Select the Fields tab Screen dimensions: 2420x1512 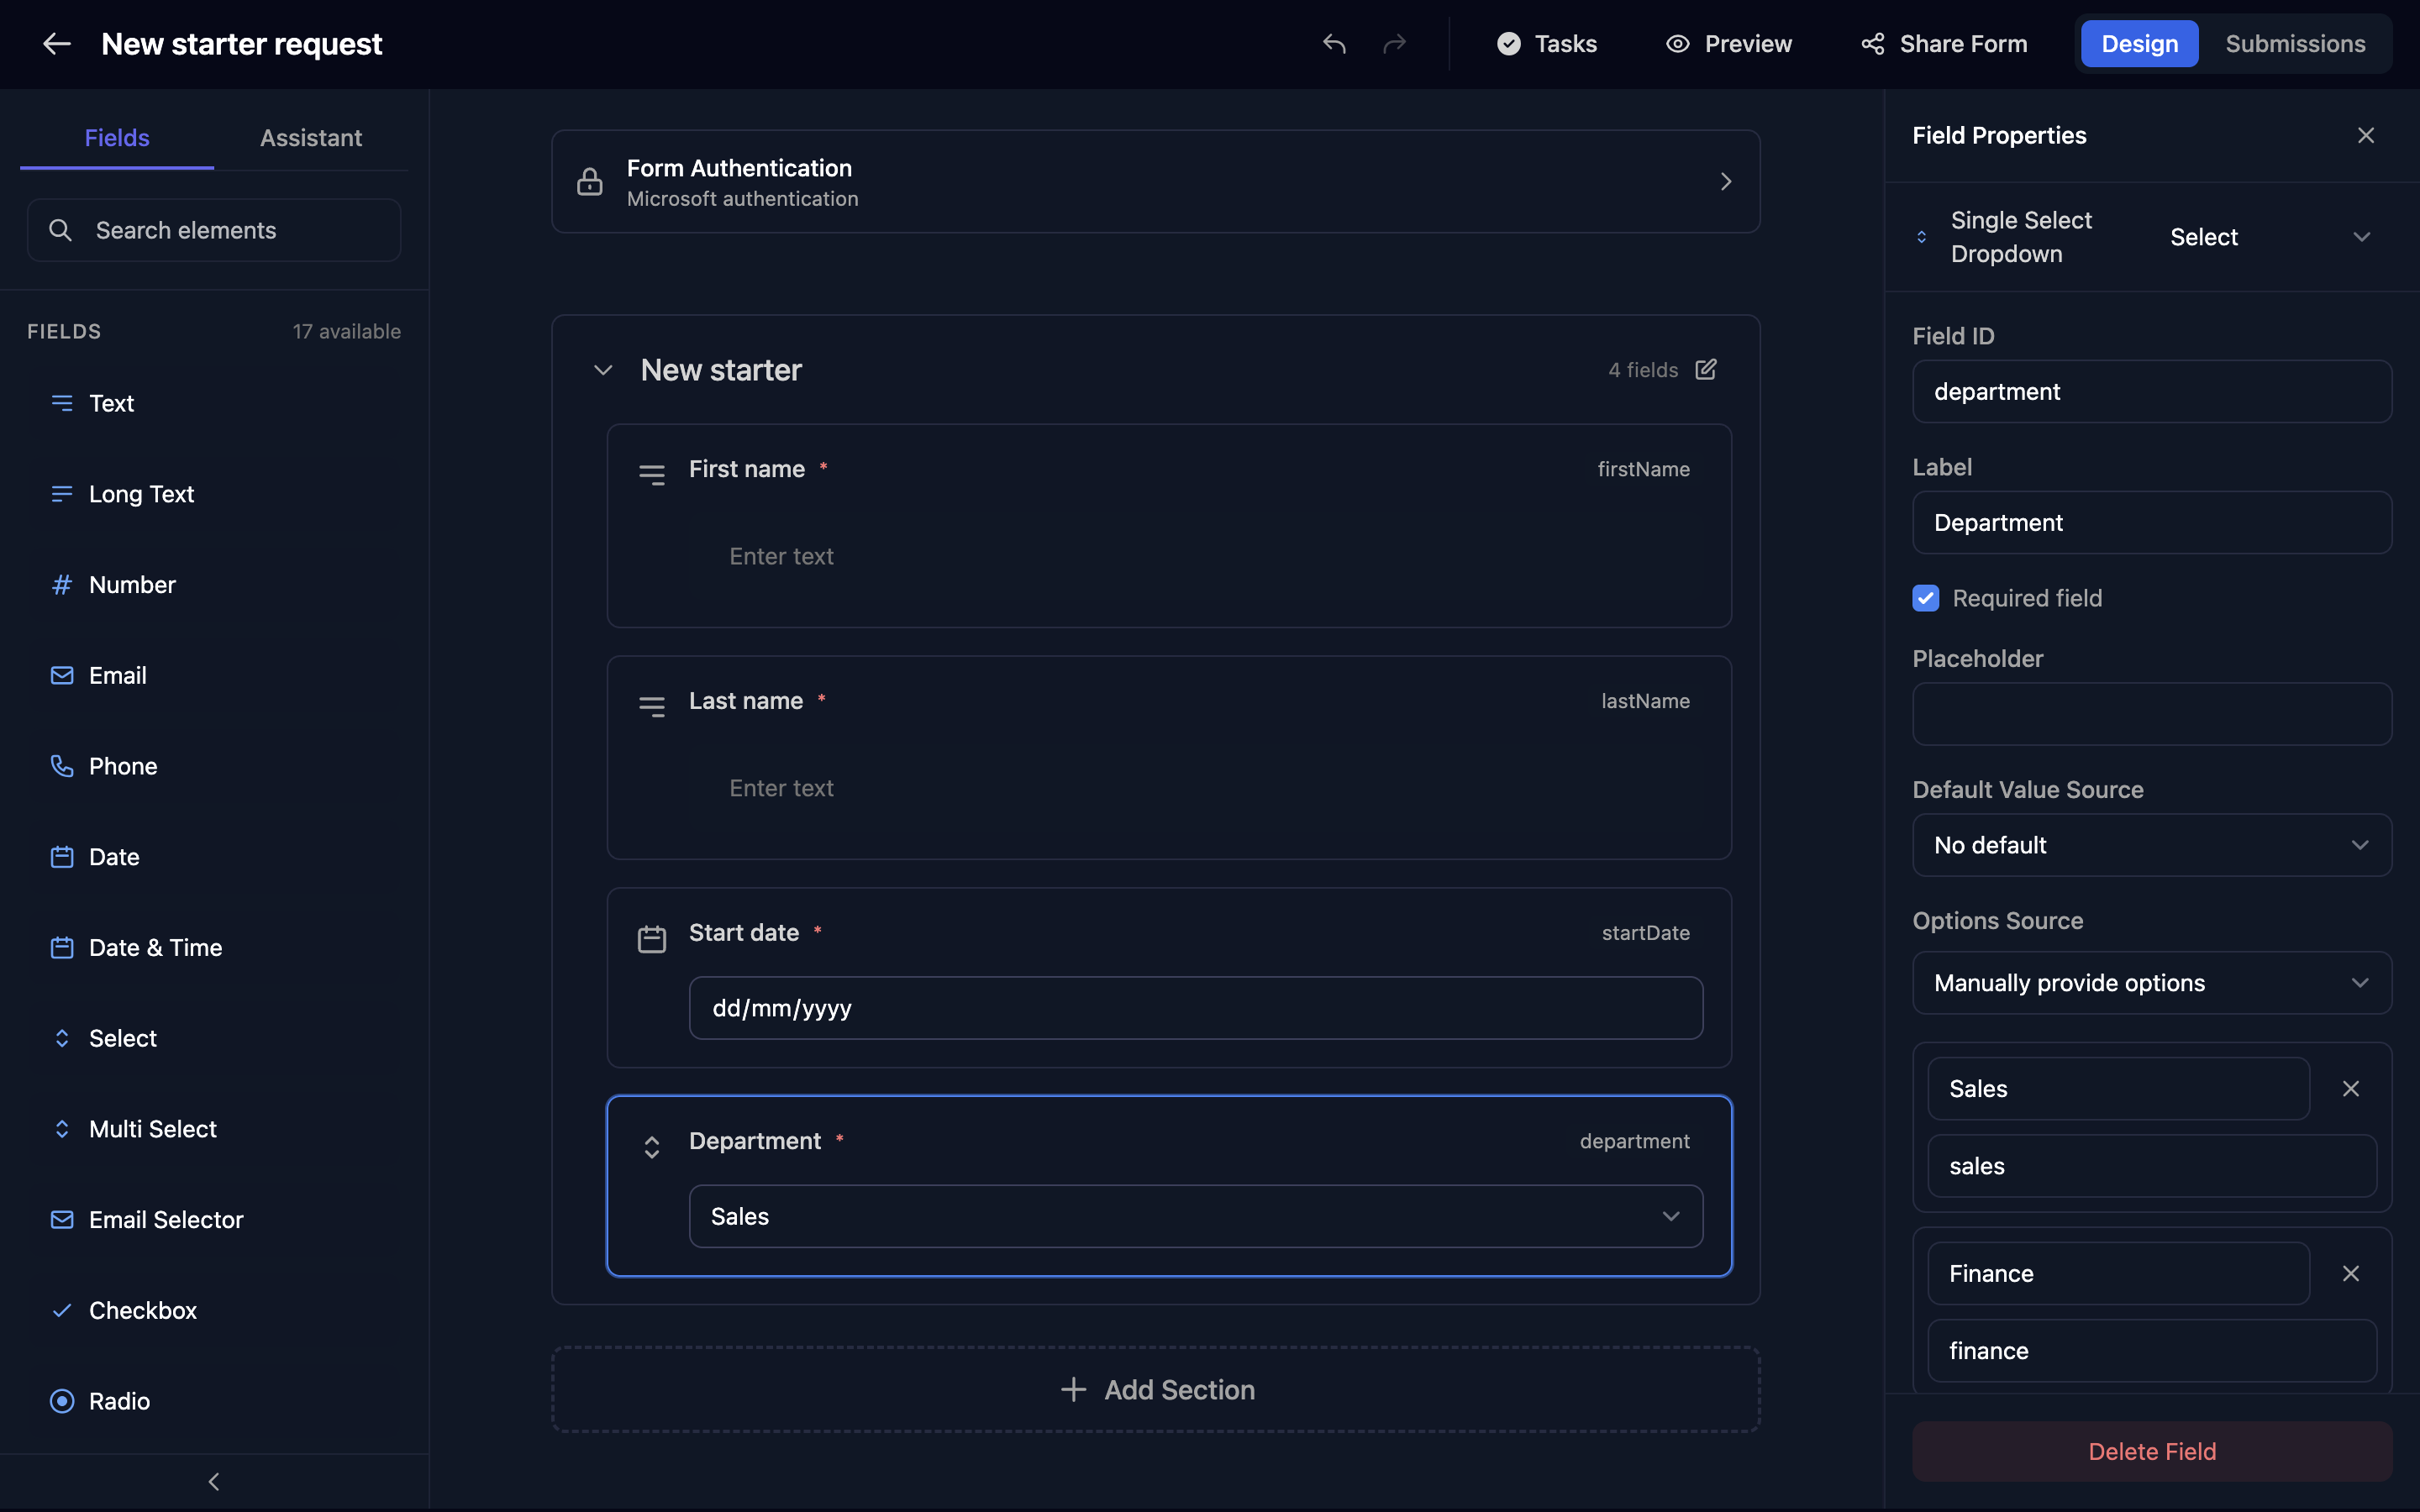pyautogui.click(x=117, y=138)
